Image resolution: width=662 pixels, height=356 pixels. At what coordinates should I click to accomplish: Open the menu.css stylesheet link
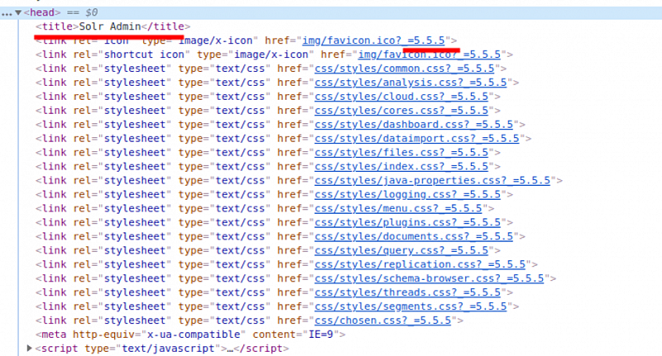point(398,208)
